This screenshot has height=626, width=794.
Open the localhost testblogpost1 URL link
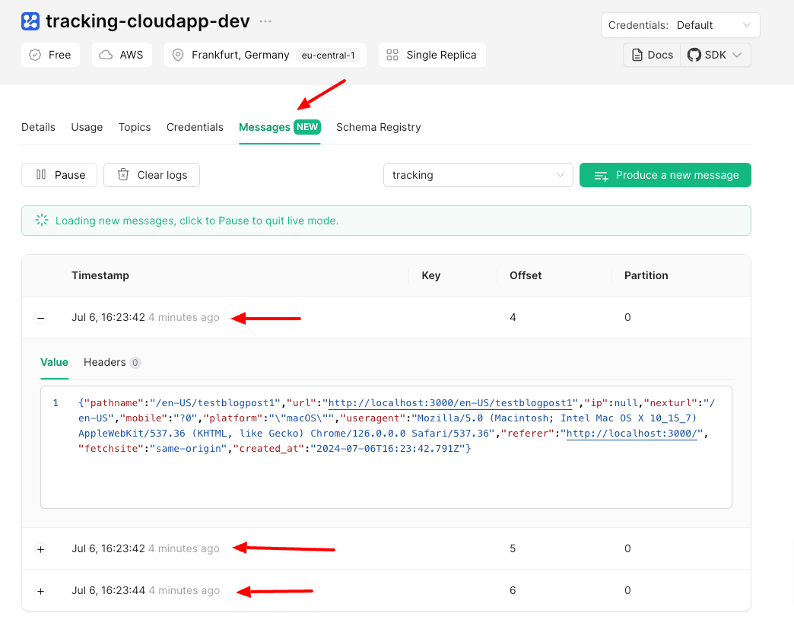click(x=449, y=402)
